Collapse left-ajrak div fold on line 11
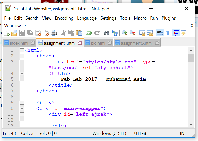This screenshot has width=198, height=141. point(22,114)
